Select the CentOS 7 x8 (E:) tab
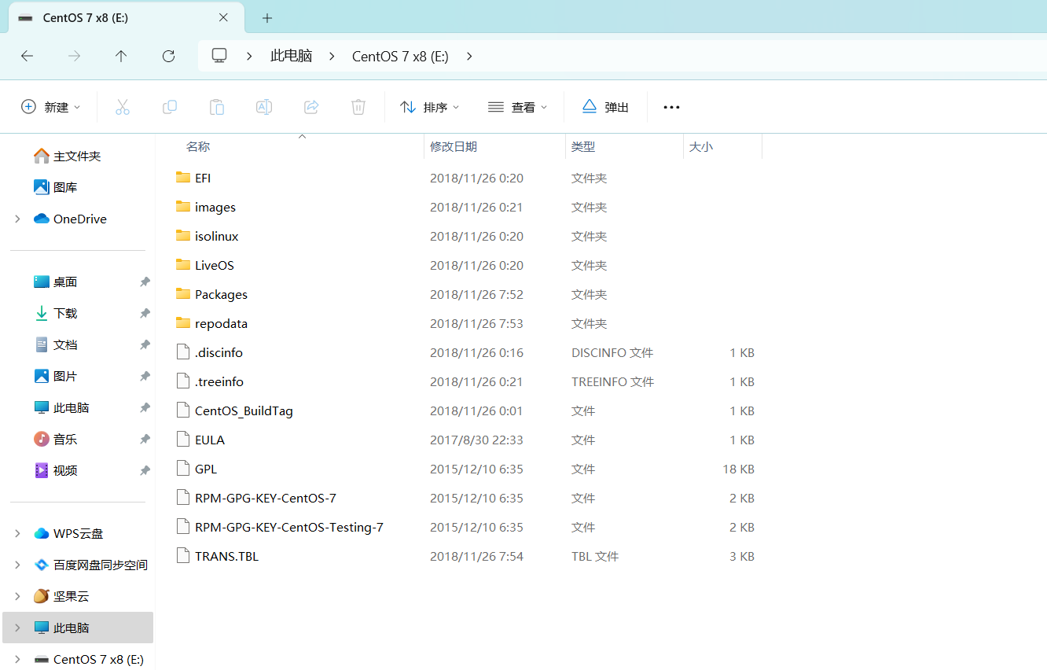 [x=124, y=17]
